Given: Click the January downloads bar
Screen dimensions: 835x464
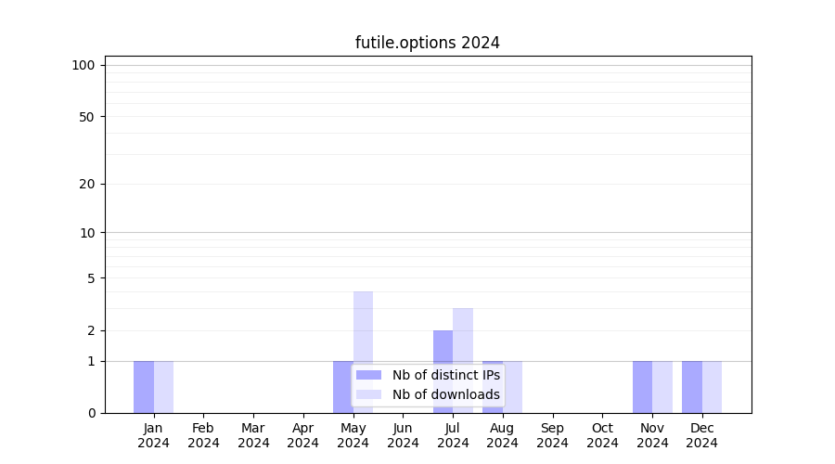Looking at the screenshot, I should tap(163, 387).
